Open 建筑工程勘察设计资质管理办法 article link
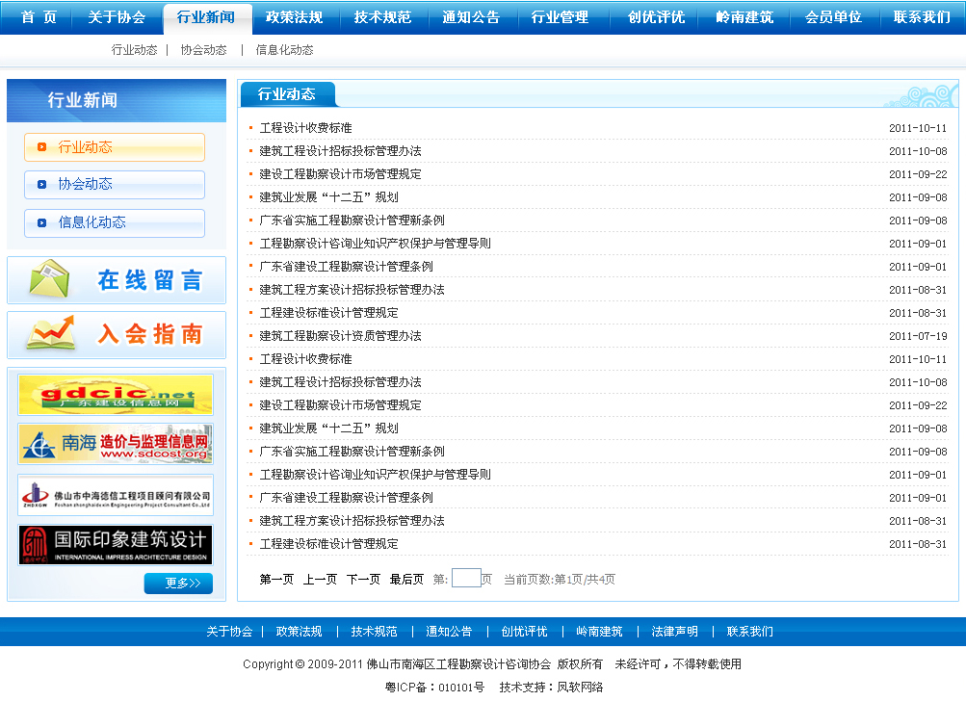 [x=340, y=336]
